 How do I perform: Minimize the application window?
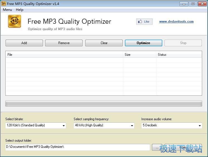tap(183, 4)
